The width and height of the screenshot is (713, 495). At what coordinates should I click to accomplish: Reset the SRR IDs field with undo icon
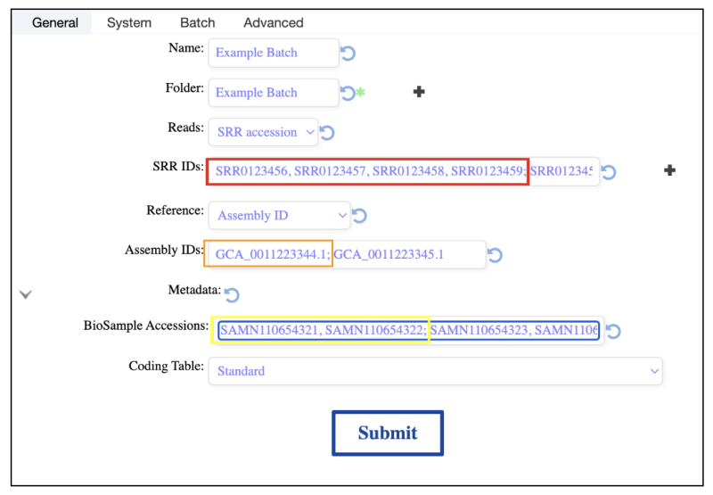pyautogui.click(x=609, y=172)
